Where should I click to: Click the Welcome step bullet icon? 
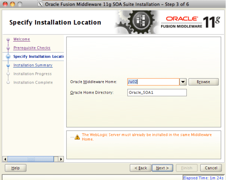click(x=8, y=39)
